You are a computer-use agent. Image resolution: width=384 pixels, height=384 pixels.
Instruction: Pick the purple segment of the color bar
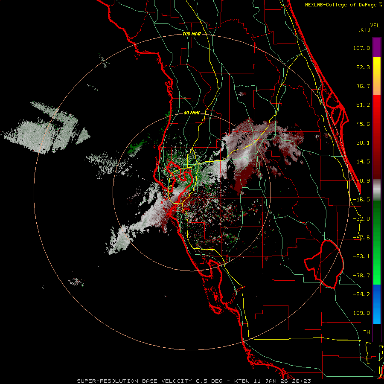click(x=377, y=47)
